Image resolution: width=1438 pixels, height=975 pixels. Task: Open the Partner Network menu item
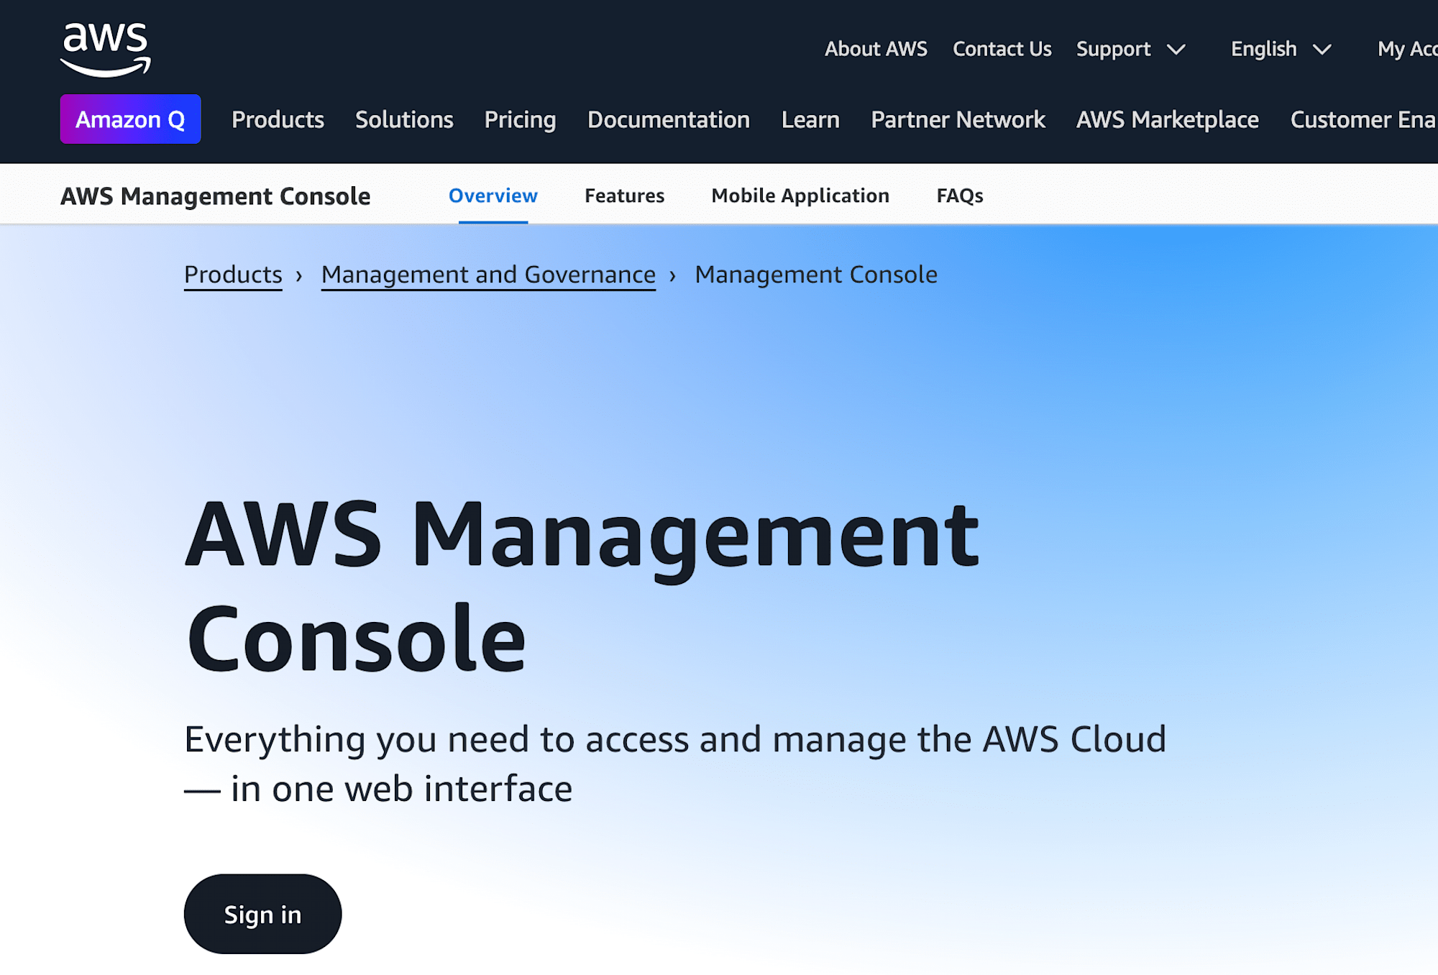(x=958, y=119)
